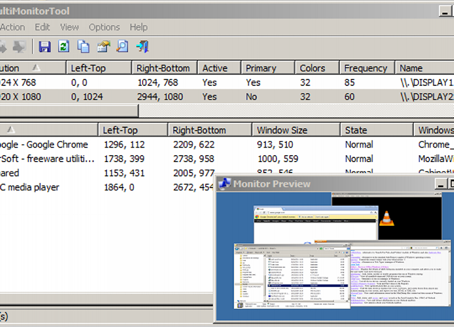
Task: Click the Refresh toolbar icon
Action: pyautogui.click(x=63, y=46)
